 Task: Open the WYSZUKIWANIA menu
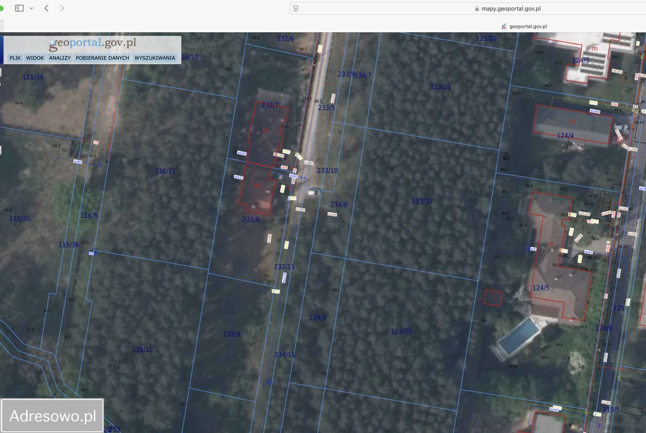tap(155, 58)
